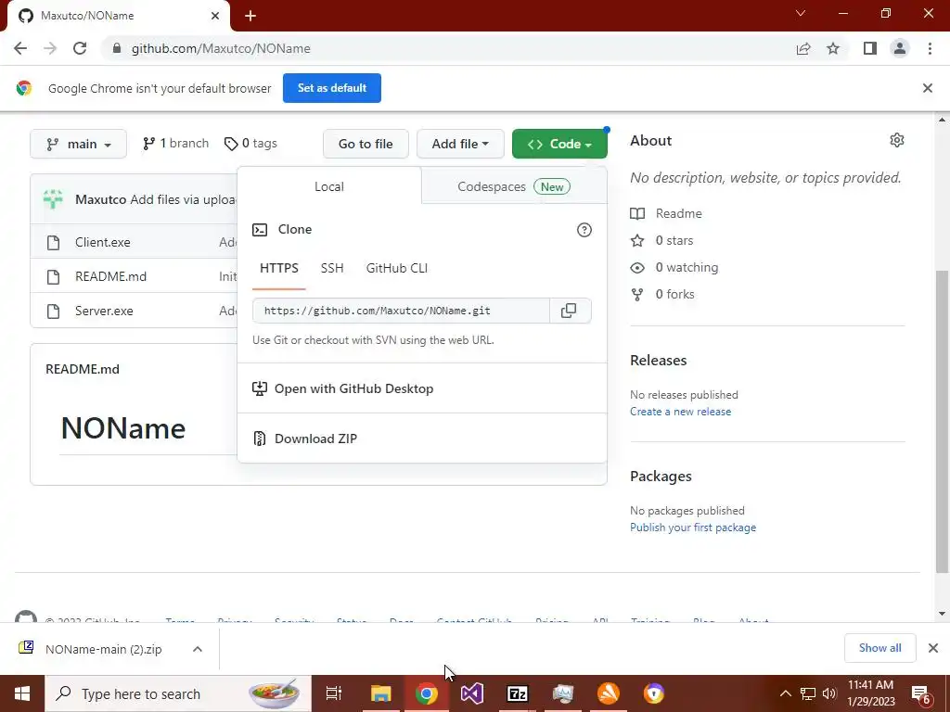This screenshot has height=712, width=950.
Task: Show hidden system tray icons
Action: (785, 693)
